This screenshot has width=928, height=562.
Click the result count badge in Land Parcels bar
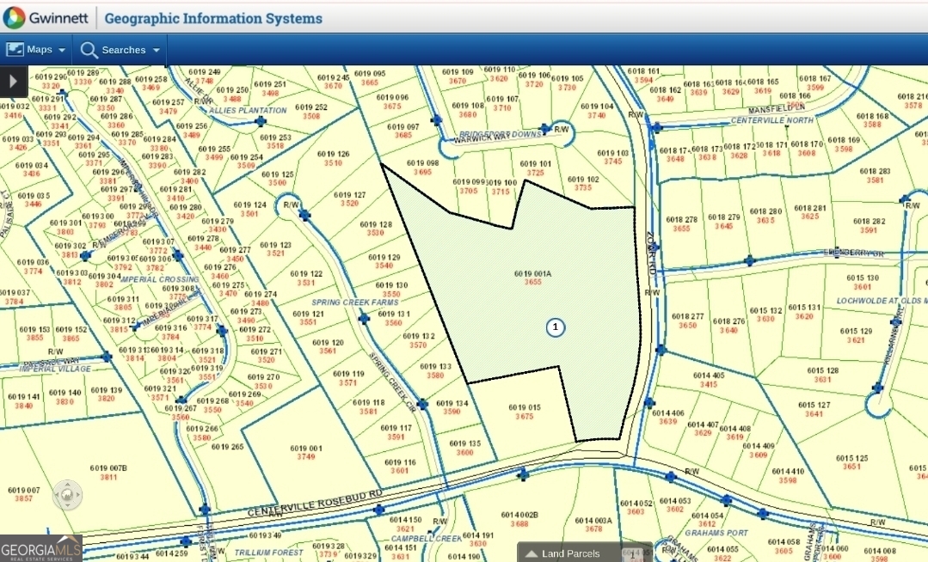[x=632, y=553]
